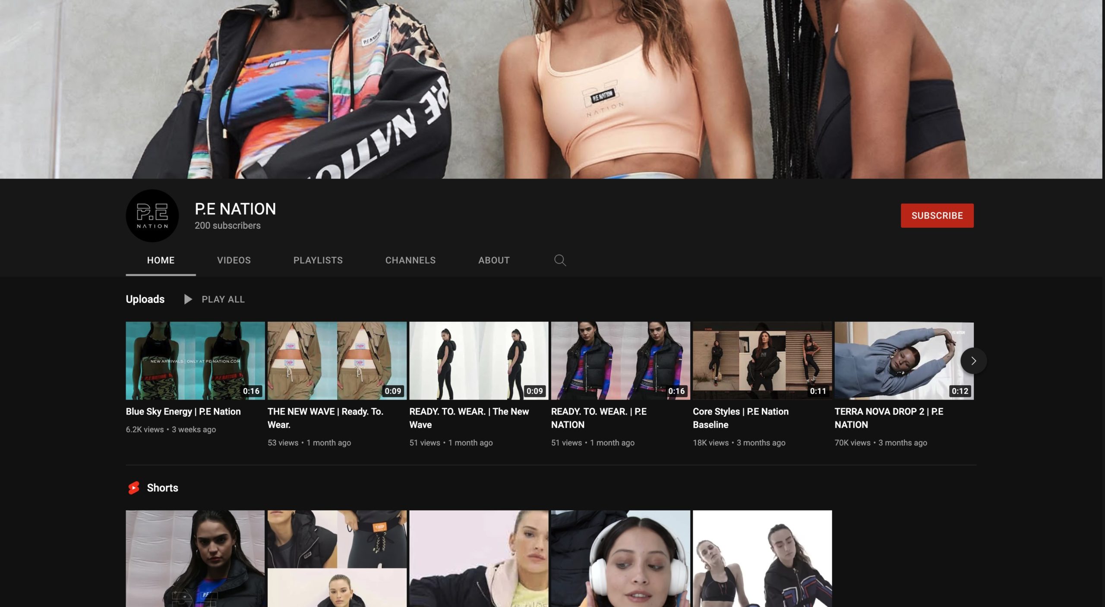Open the channel search magnifier icon
Image resolution: width=1105 pixels, height=607 pixels.
560,260
